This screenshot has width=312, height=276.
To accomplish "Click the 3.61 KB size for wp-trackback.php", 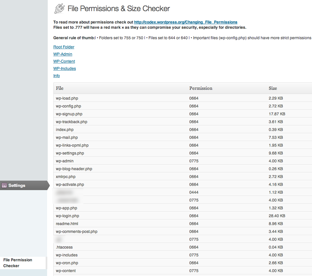I will pos(276,122).
